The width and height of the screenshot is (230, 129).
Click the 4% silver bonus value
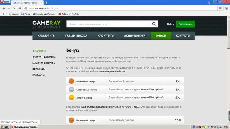[x=178, y=90]
